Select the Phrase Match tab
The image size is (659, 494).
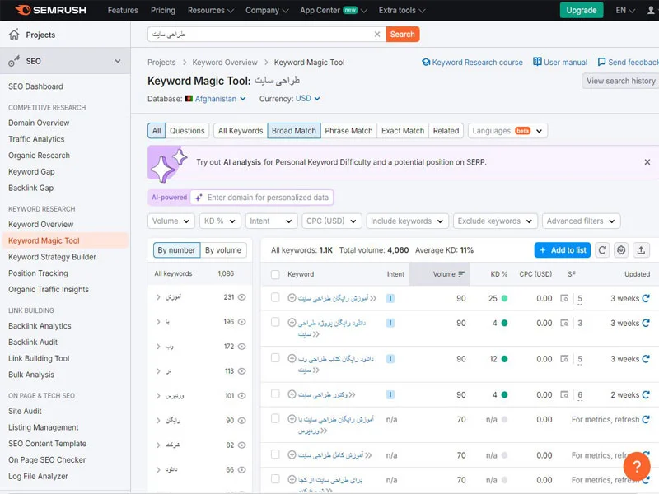click(348, 131)
